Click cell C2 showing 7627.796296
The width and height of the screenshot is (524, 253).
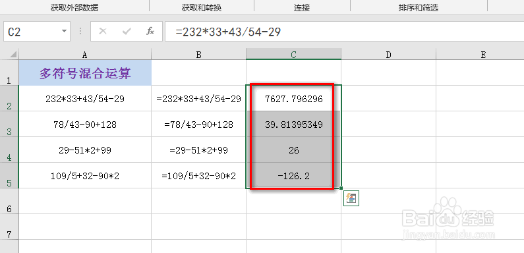(294, 99)
